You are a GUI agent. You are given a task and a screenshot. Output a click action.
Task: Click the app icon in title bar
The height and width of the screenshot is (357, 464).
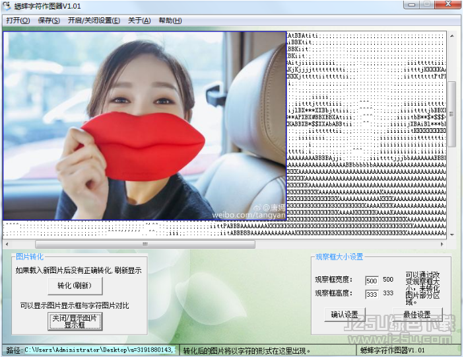click(x=7, y=6)
